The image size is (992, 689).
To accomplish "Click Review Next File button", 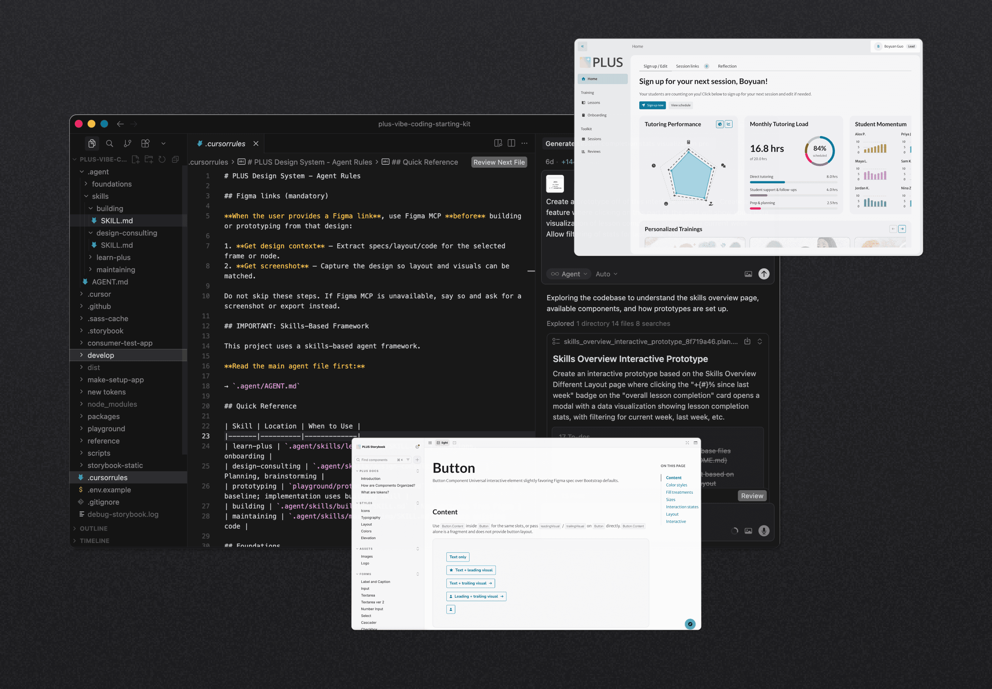I will [x=499, y=162].
